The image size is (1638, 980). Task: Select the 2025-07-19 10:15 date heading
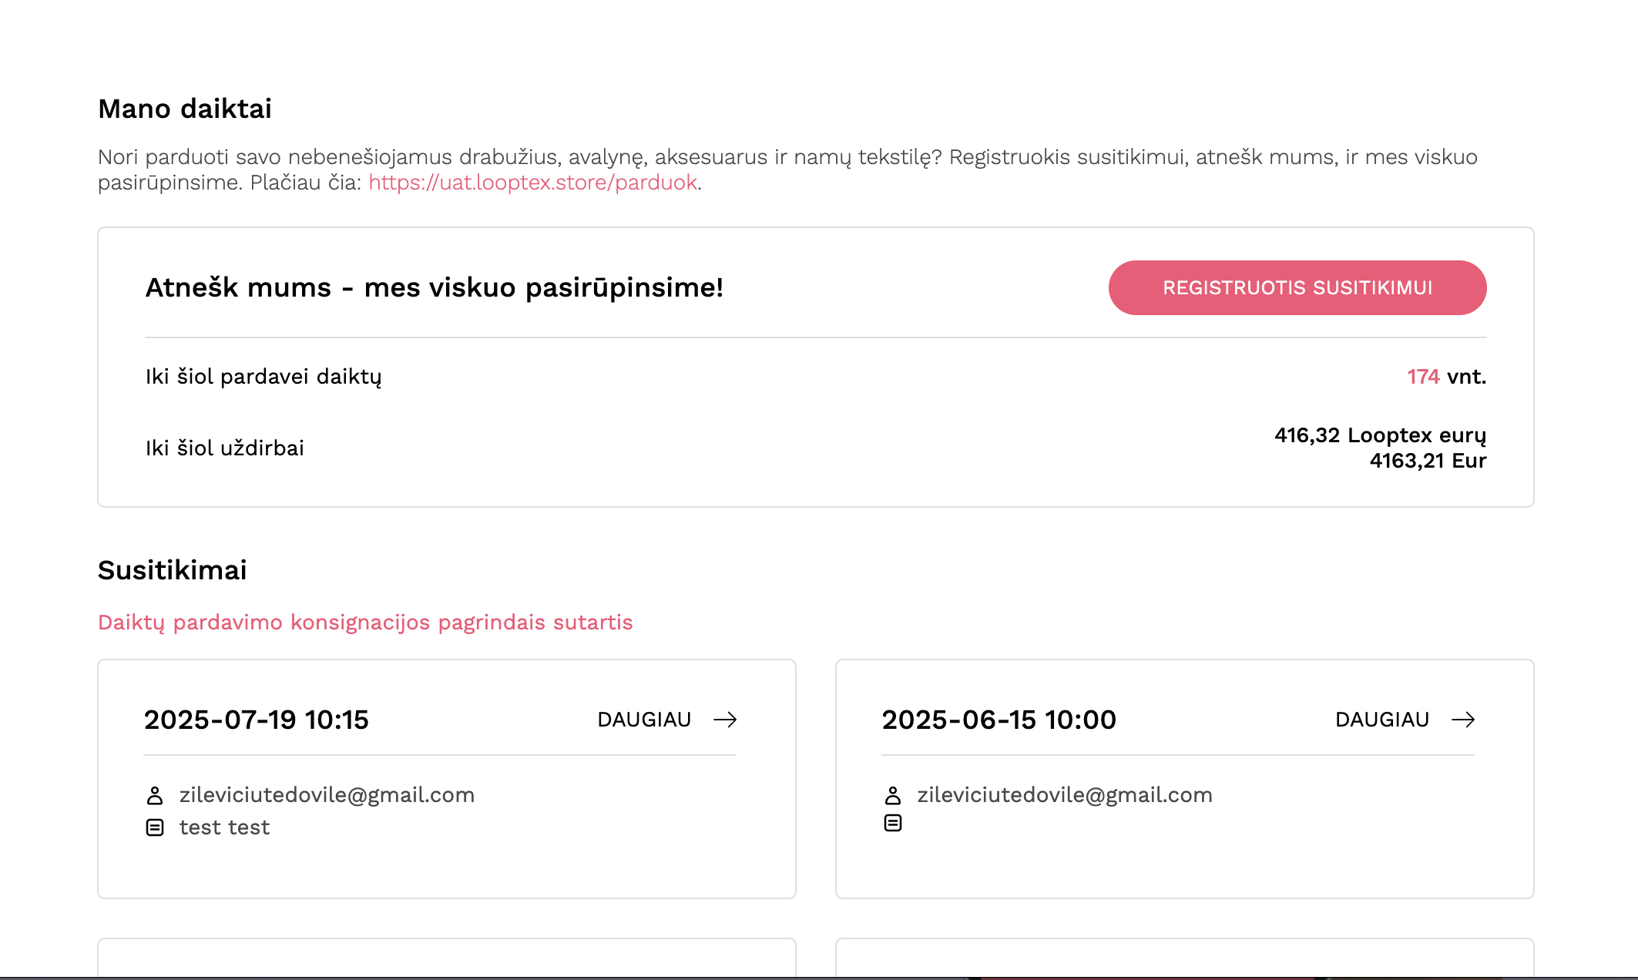coord(257,720)
